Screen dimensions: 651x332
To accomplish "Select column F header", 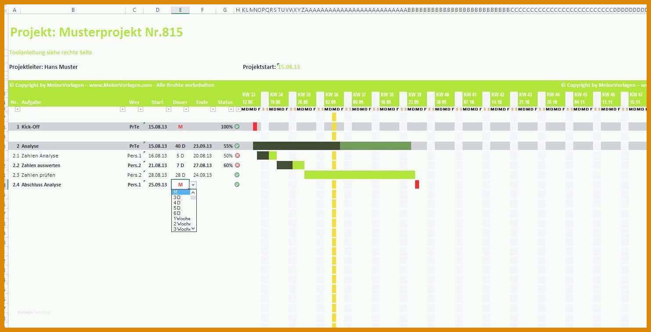I will click(203, 10).
